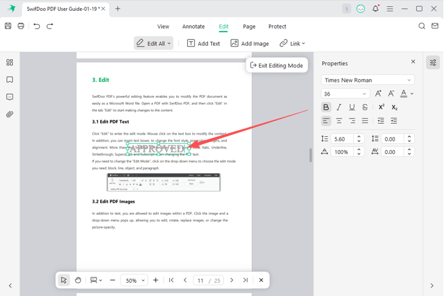Toggle Underline formatting
Image resolution: width=444 pixels, height=296 pixels.
tap(352, 107)
